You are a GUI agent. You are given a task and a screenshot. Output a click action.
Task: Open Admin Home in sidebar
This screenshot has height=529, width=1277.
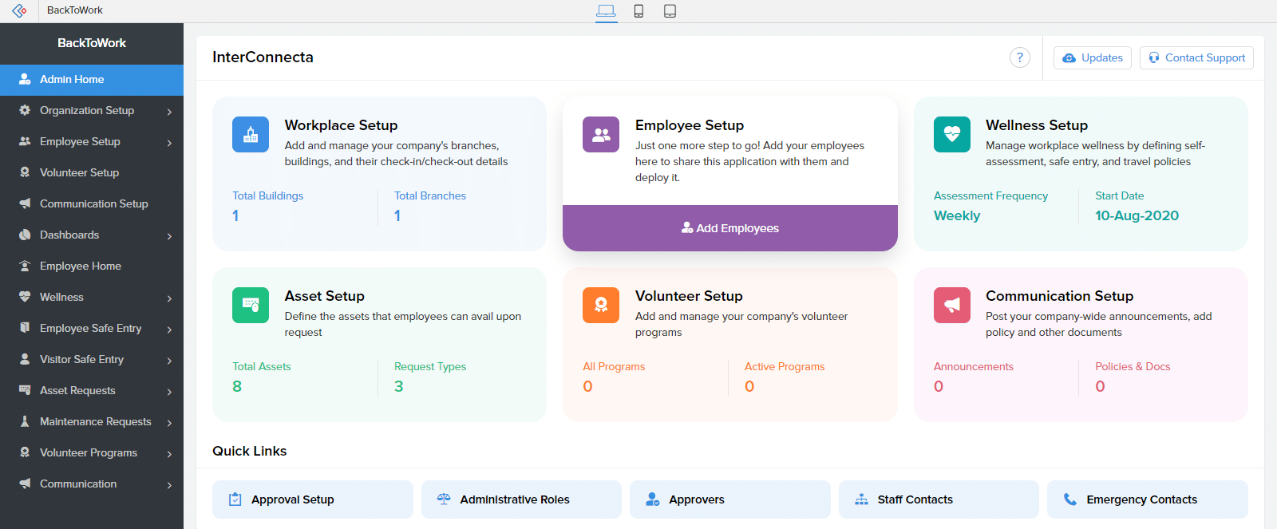(92, 79)
